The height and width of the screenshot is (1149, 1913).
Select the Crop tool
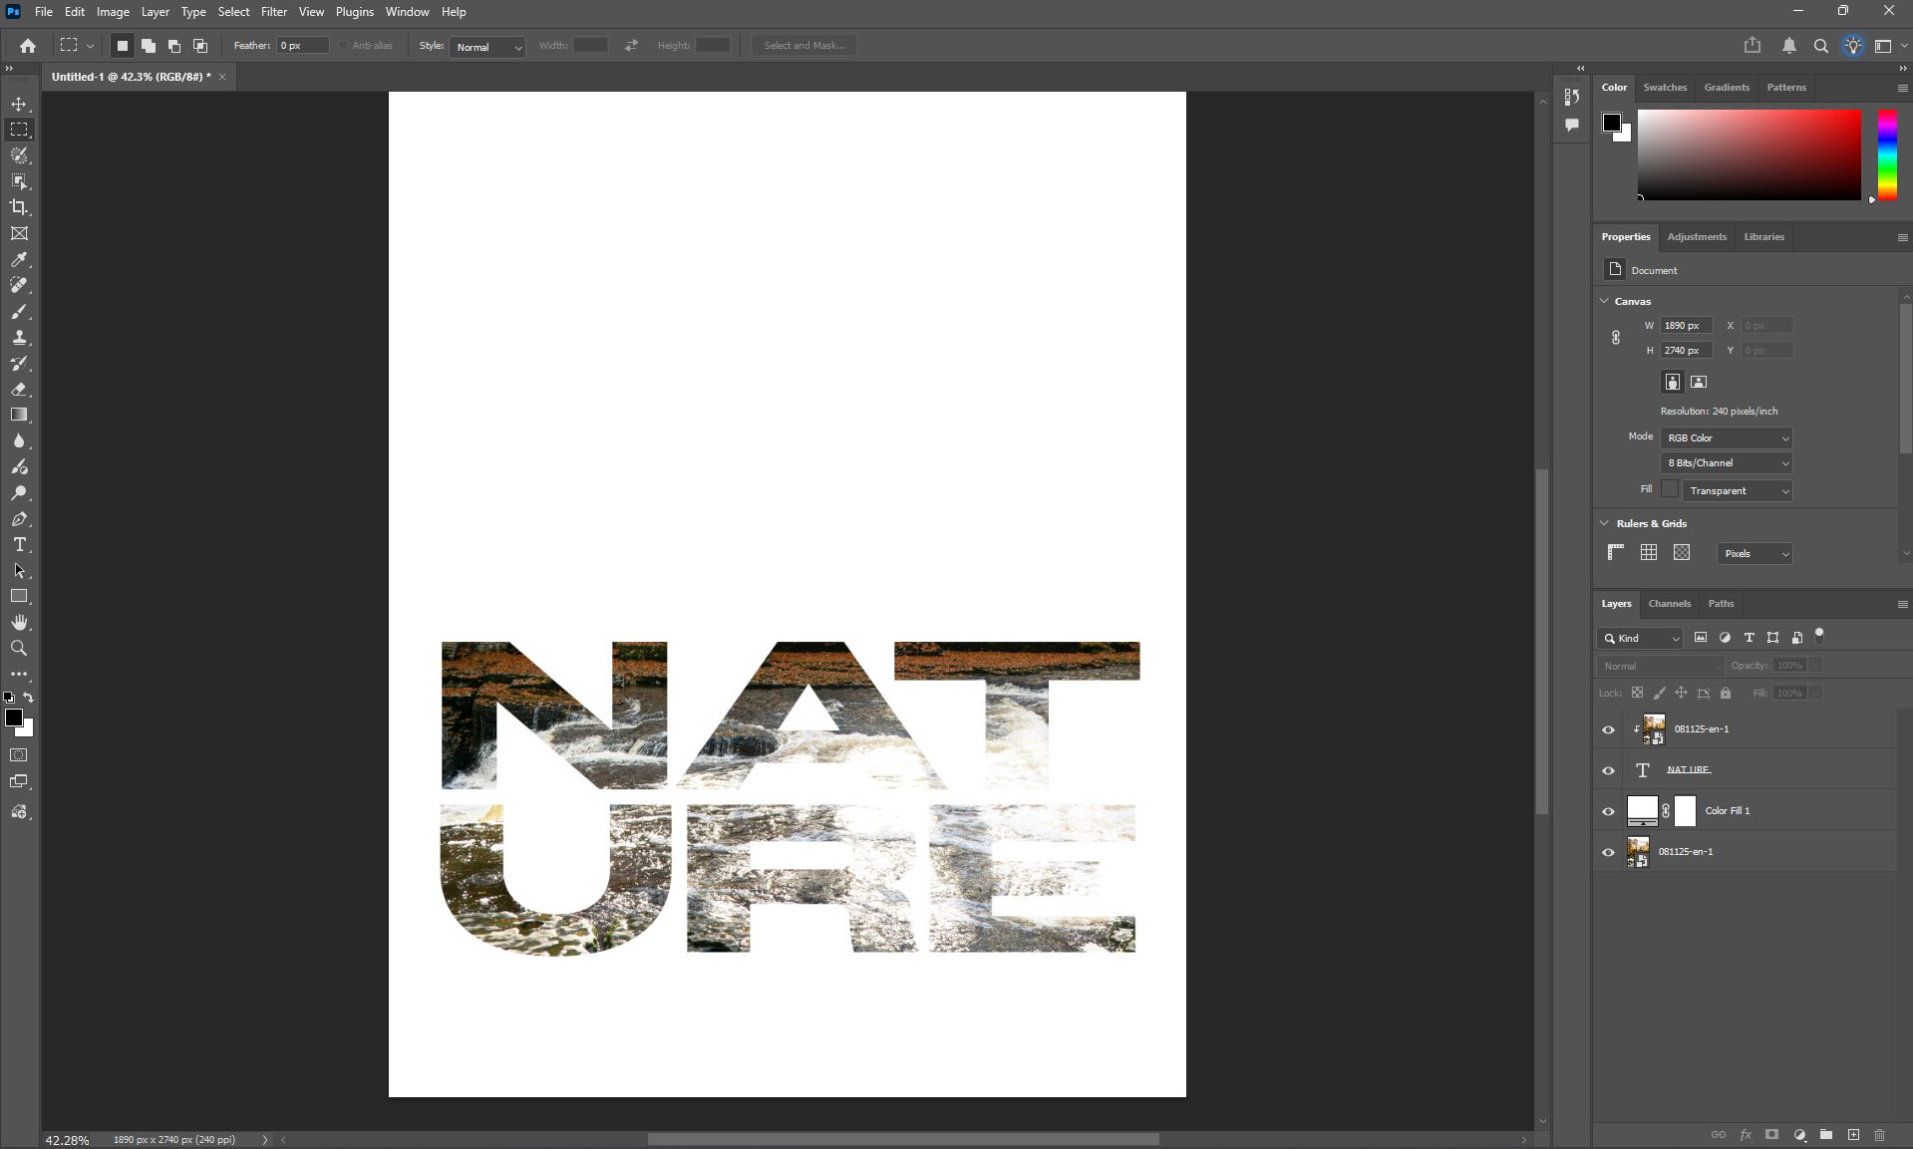pos(19,207)
